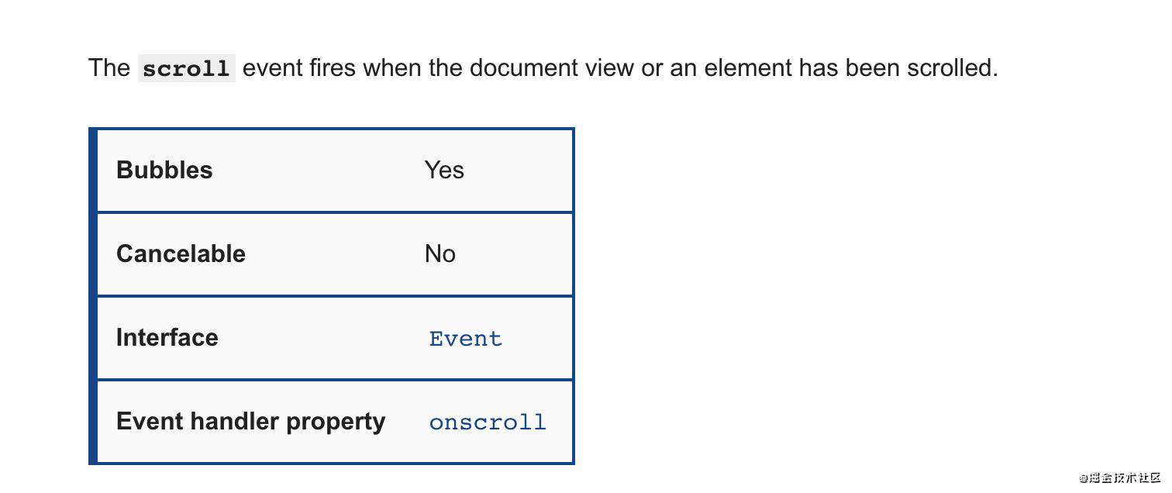Click the Yes value for Bubbles

coord(444,170)
